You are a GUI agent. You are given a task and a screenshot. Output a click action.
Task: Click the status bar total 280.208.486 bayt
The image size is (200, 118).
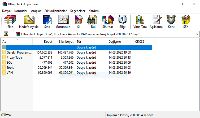141,115
